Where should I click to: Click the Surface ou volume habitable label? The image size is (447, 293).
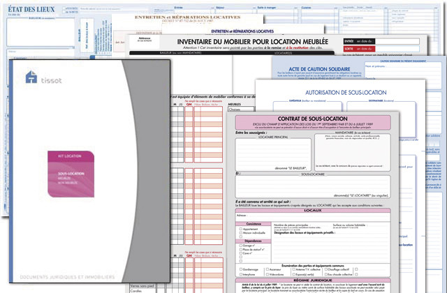349,225
